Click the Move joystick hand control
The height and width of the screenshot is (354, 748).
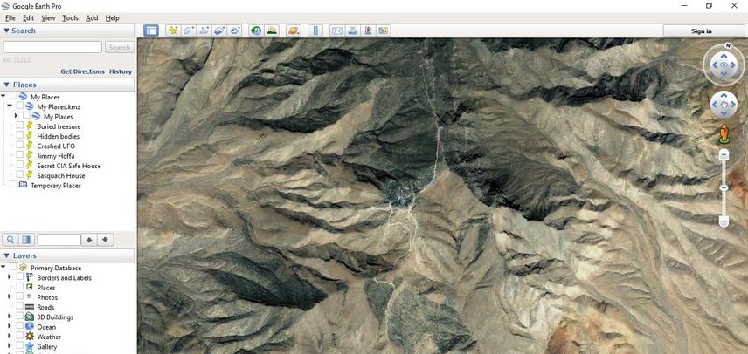[724, 105]
